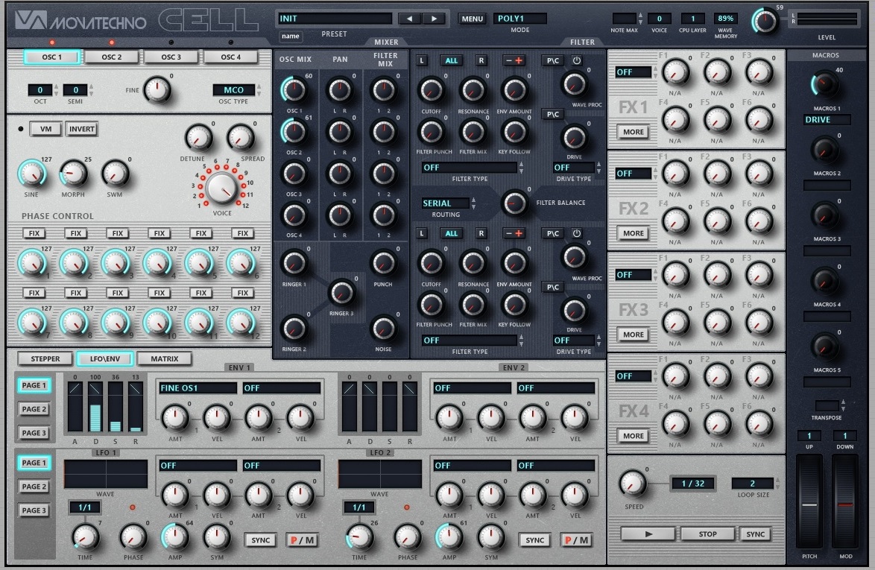The image size is (875, 570).
Task: Toggle top filter ALL channel button
Action: pos(452,61)
